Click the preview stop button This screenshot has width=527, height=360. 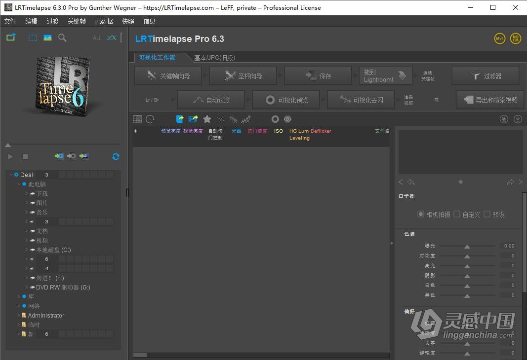click(25, 156)
